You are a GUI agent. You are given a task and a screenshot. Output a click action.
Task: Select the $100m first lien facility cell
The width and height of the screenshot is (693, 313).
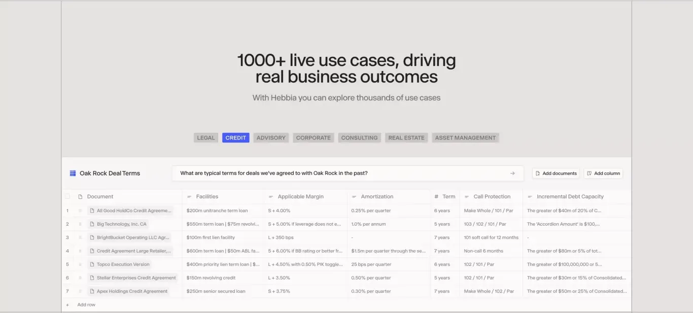click(223, 237)
